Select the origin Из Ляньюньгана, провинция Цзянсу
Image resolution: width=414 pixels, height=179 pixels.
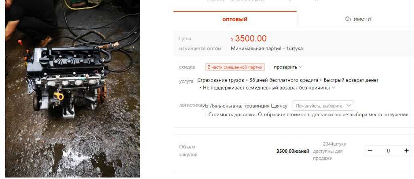tap(245, 106)
